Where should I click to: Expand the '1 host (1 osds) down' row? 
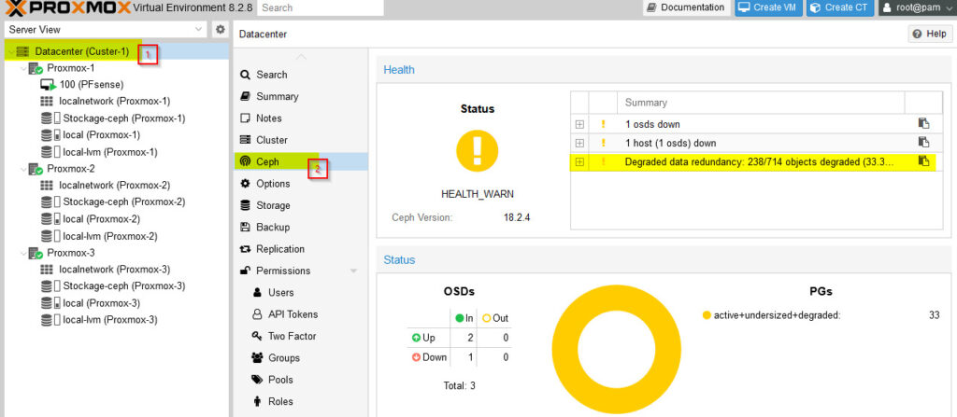click(579, 143)
